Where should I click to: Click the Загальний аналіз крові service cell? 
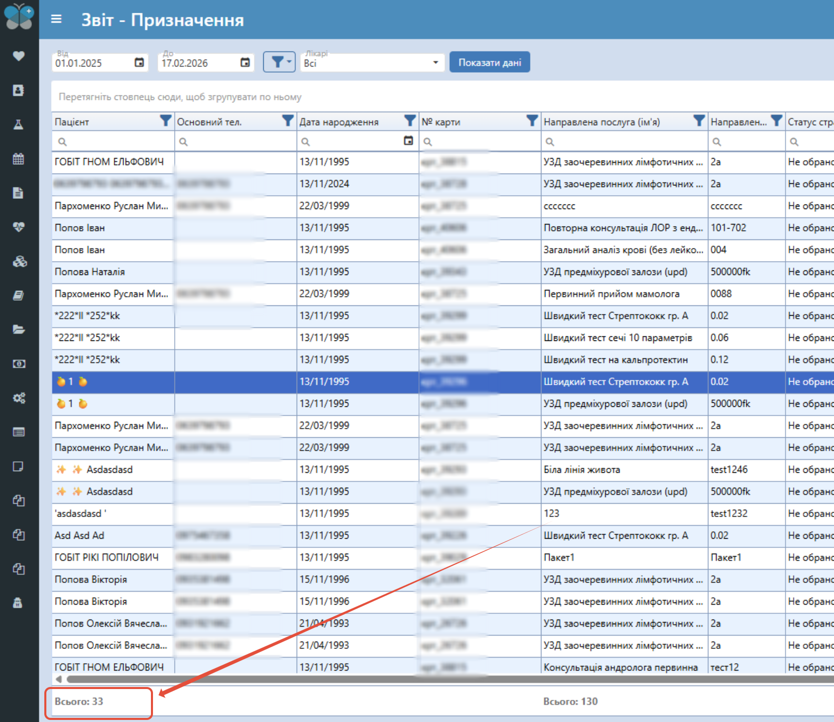click(624, 250)
